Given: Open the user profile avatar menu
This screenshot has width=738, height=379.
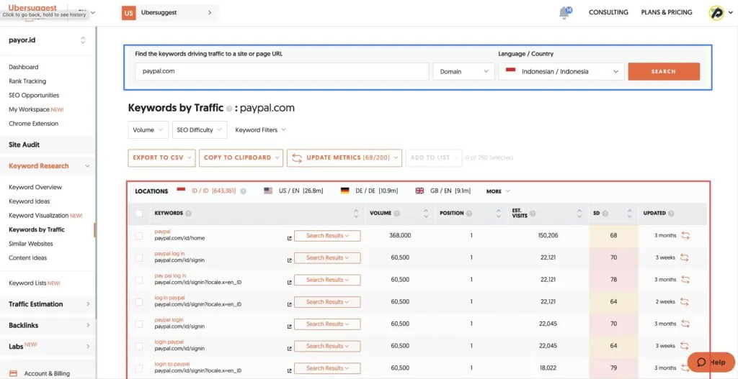Looking at the screenshot, I should click(716, 13).
